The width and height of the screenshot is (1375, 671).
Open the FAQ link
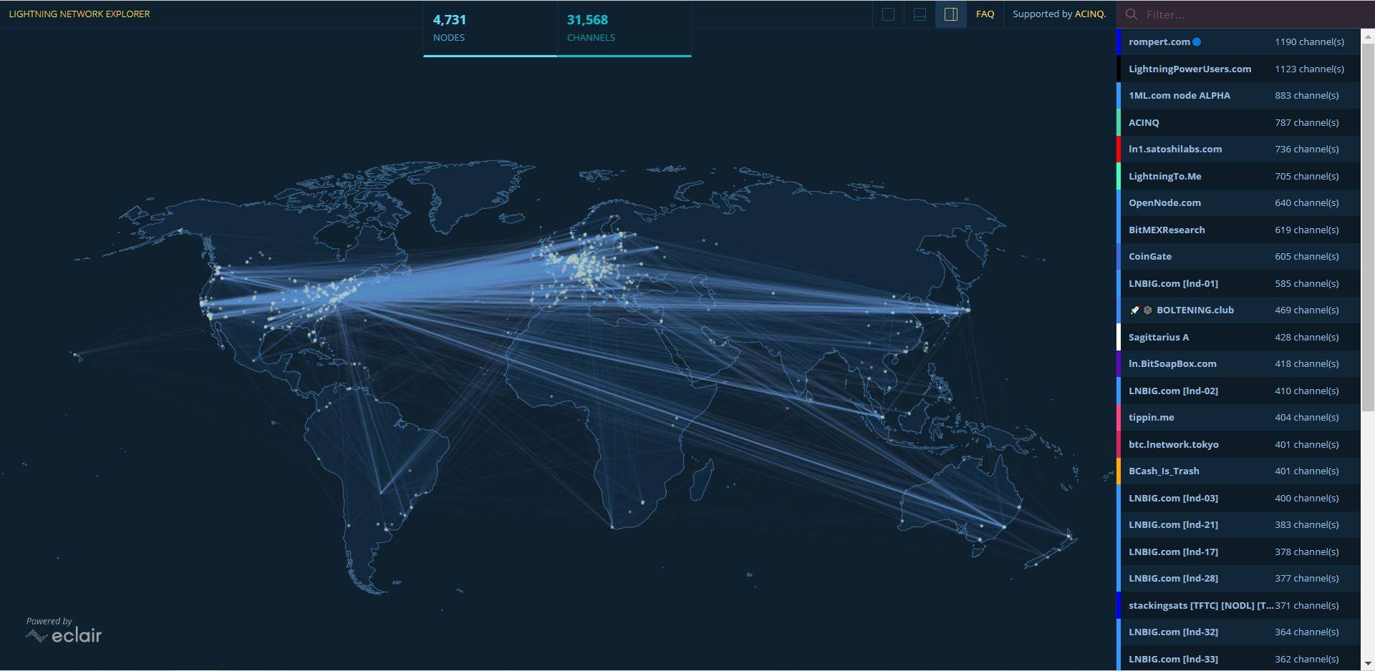pos(985,14)
